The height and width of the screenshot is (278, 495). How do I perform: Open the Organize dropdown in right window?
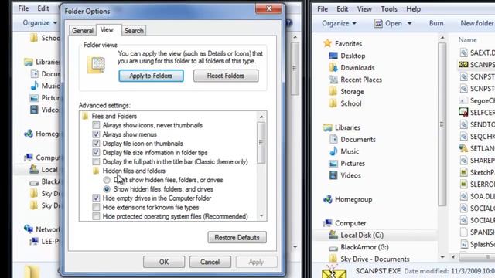(339, 23)
